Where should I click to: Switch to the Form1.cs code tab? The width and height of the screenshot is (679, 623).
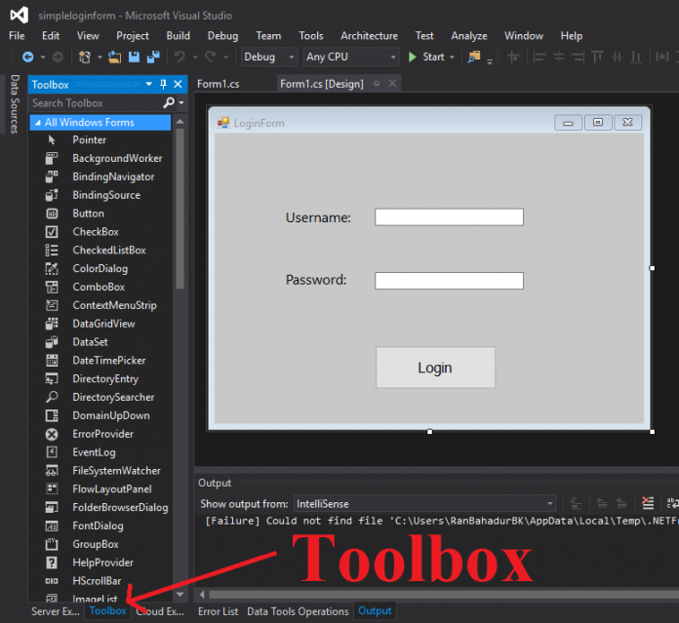tap(219, 84)
